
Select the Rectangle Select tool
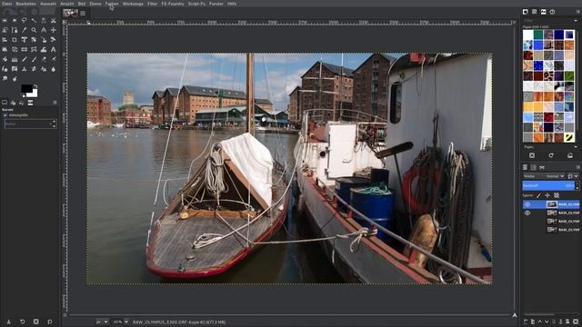point(5,20)
